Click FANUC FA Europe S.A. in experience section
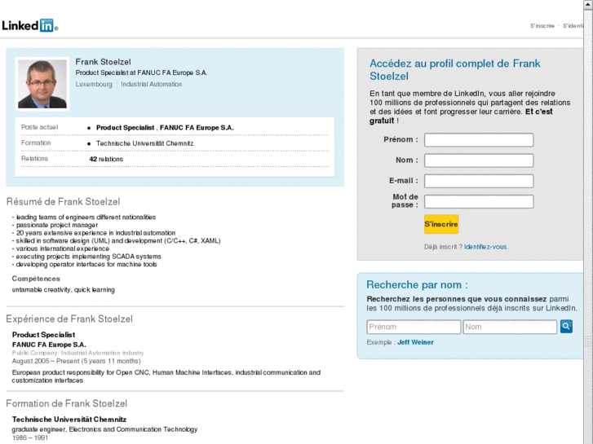Image resolution: width=593 pixels, height=444 pixels. [49, 345]
